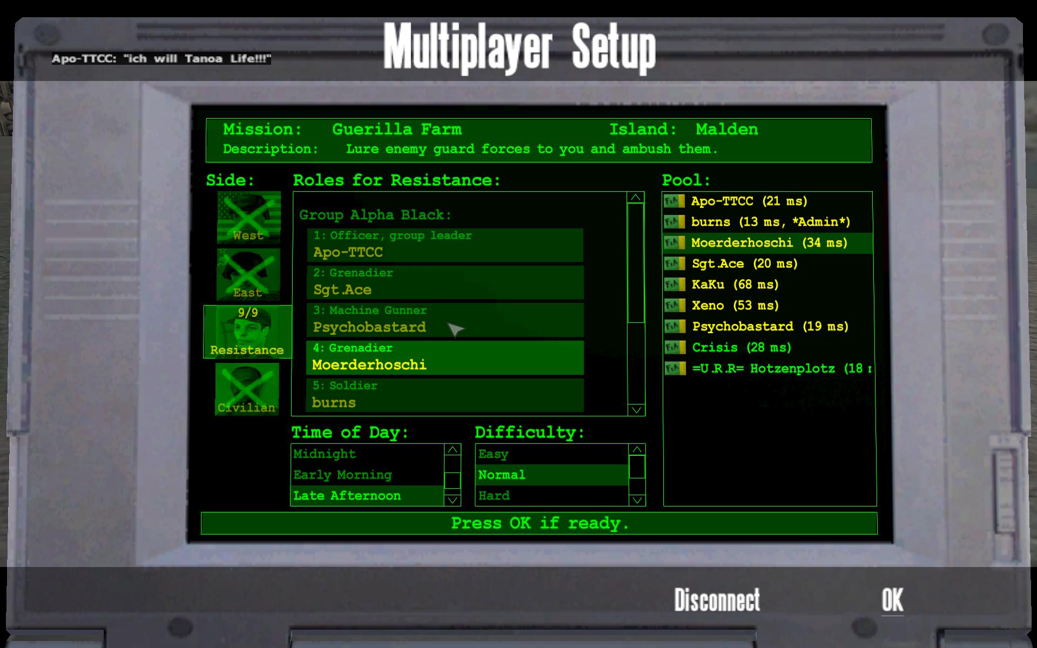
Task: Select Moerderhoschi in the player pool
Action: tap(769, 243)
